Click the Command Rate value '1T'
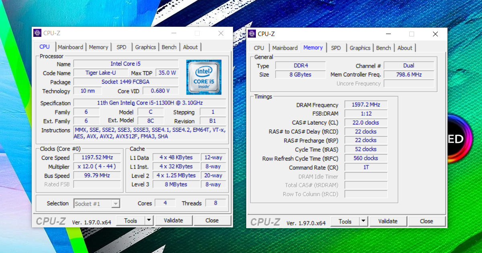Viewport: 482px width, 253px height. pos(366,168)
